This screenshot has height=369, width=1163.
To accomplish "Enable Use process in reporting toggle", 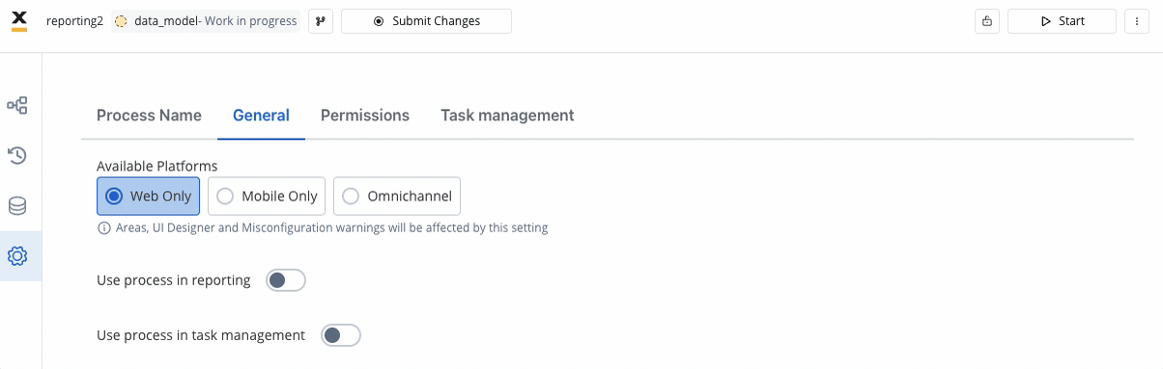I will coord(286,280).
